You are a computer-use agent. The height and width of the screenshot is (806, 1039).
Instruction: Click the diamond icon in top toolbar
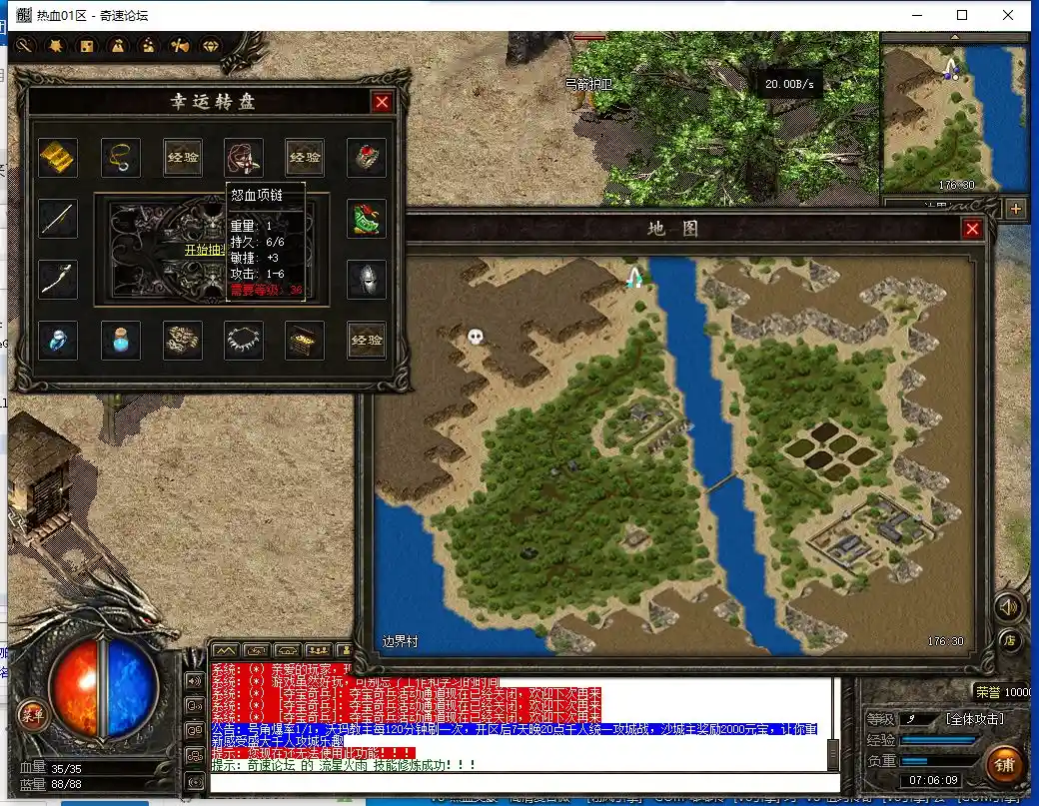coord(211,46)
